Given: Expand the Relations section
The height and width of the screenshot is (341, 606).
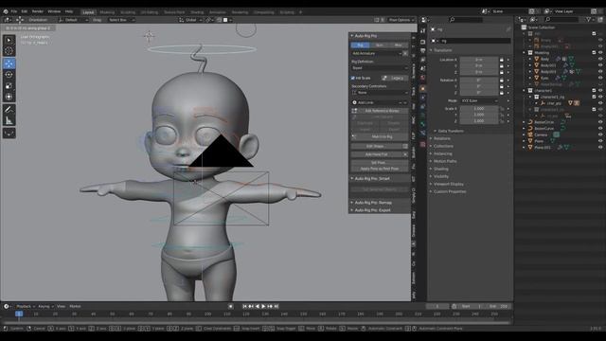Looking at the screenshot, I should coord(442,138).
